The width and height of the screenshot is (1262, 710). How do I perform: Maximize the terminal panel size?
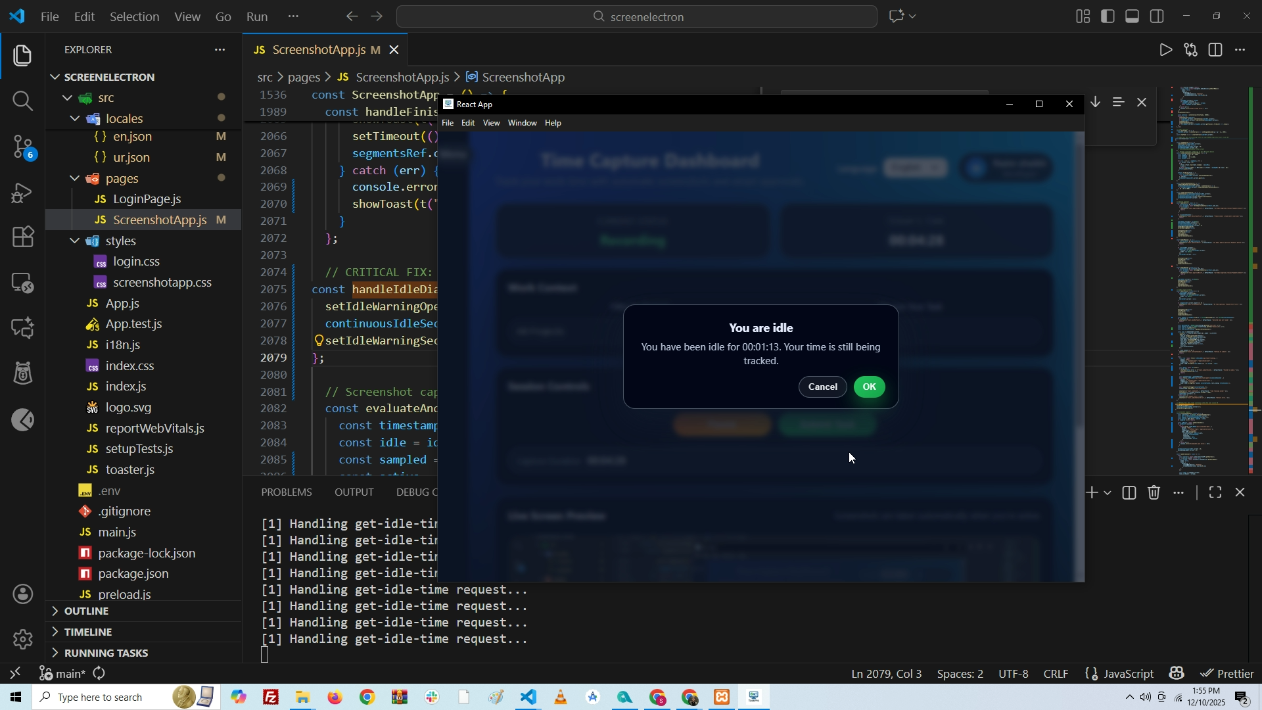[x=1215, y=493]
